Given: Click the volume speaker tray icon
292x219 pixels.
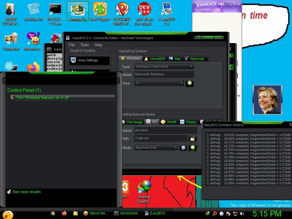Looking at the screenshot, I should point(242,214).
